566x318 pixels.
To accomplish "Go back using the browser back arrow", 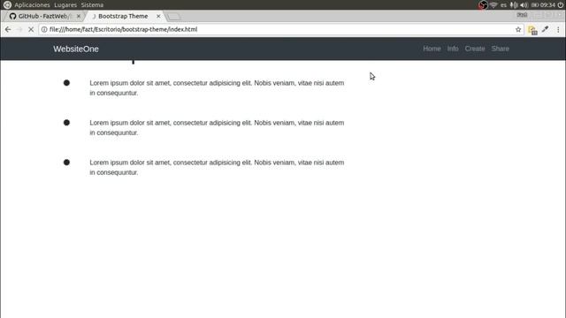I will coord(8,29).
